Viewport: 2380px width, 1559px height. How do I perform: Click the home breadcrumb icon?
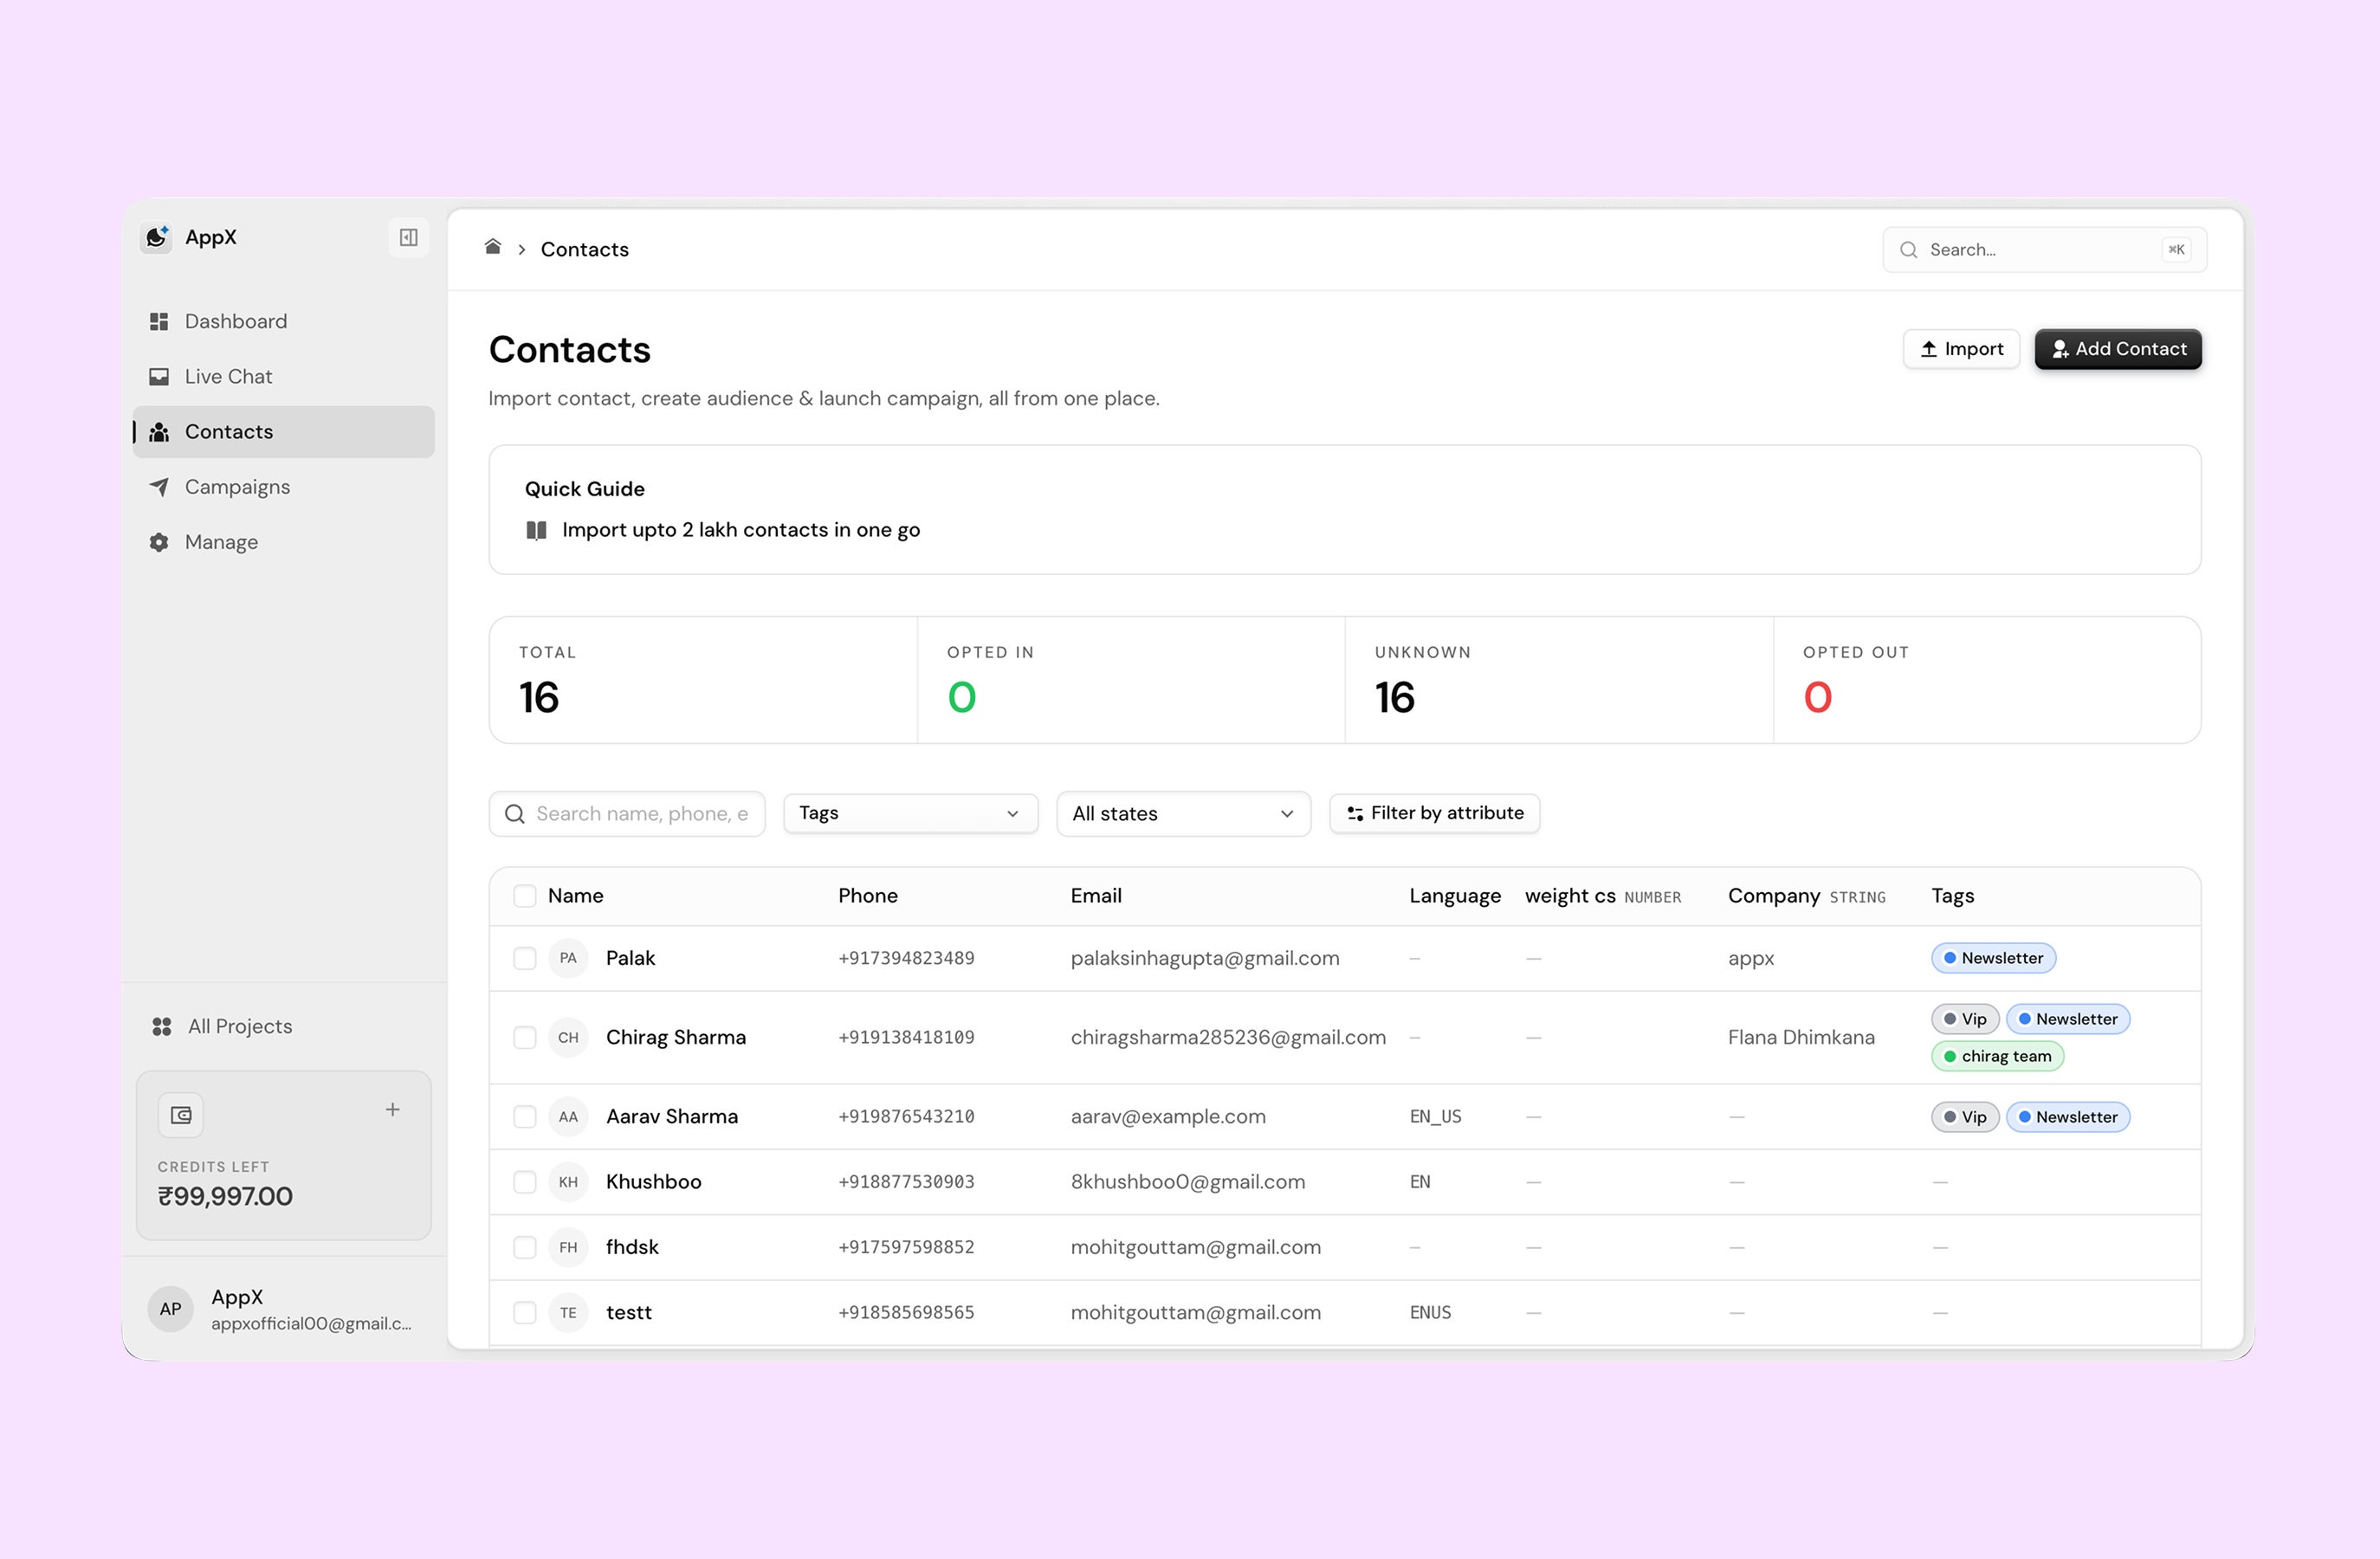pyautogui.click(x=492, y=247)
